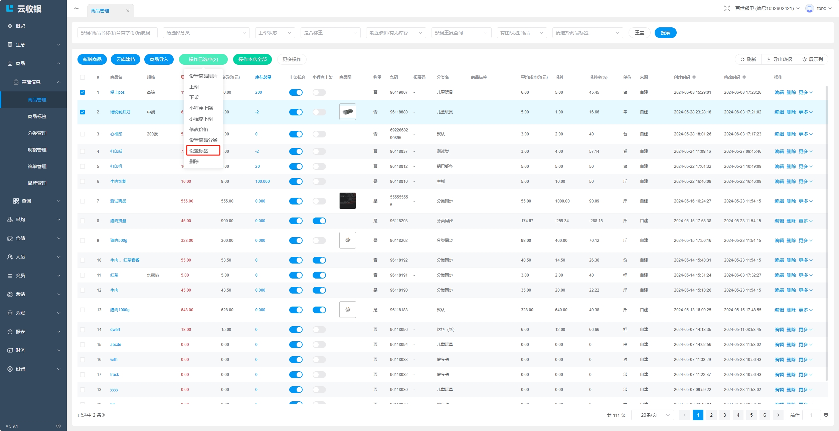Click the 博锐剃须刀 product image thumbnail
Image resolution: width=839 pixels, height=431 pixels.
(347, 112)
